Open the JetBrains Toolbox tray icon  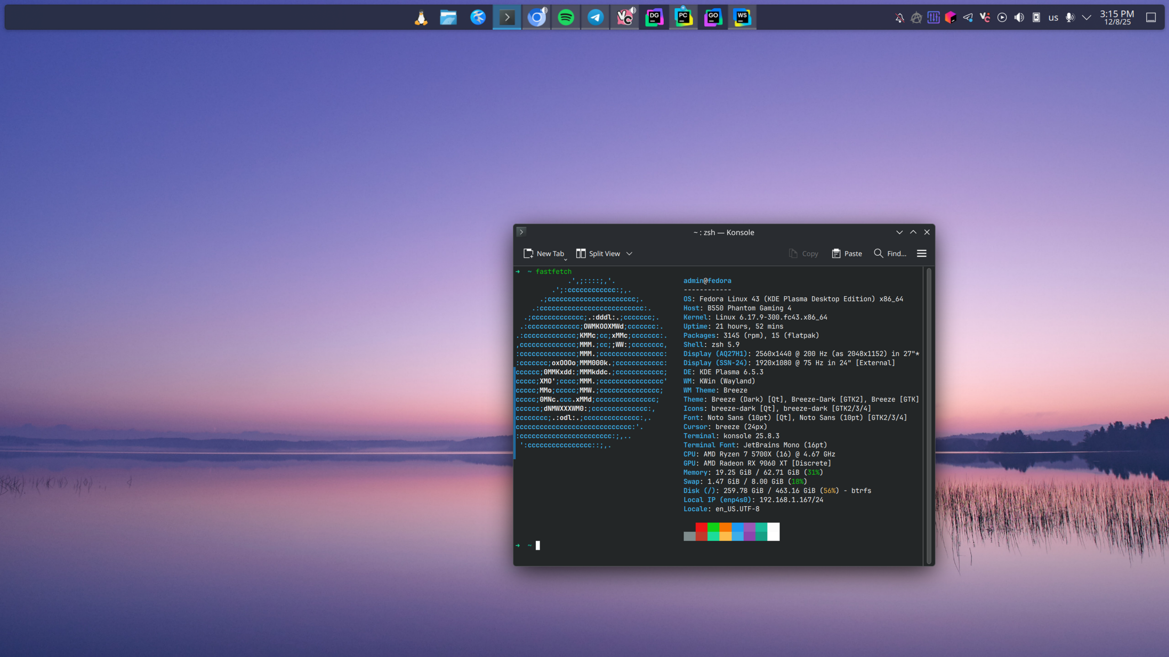(x=950, y=18)
